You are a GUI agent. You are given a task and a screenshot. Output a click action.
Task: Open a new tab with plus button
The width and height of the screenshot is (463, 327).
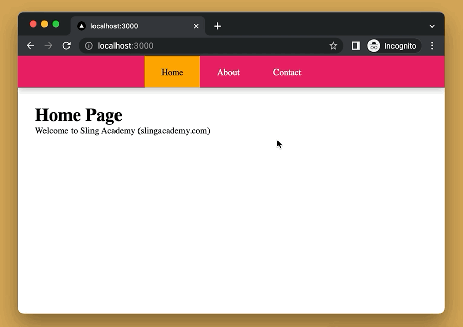(217, 26)
